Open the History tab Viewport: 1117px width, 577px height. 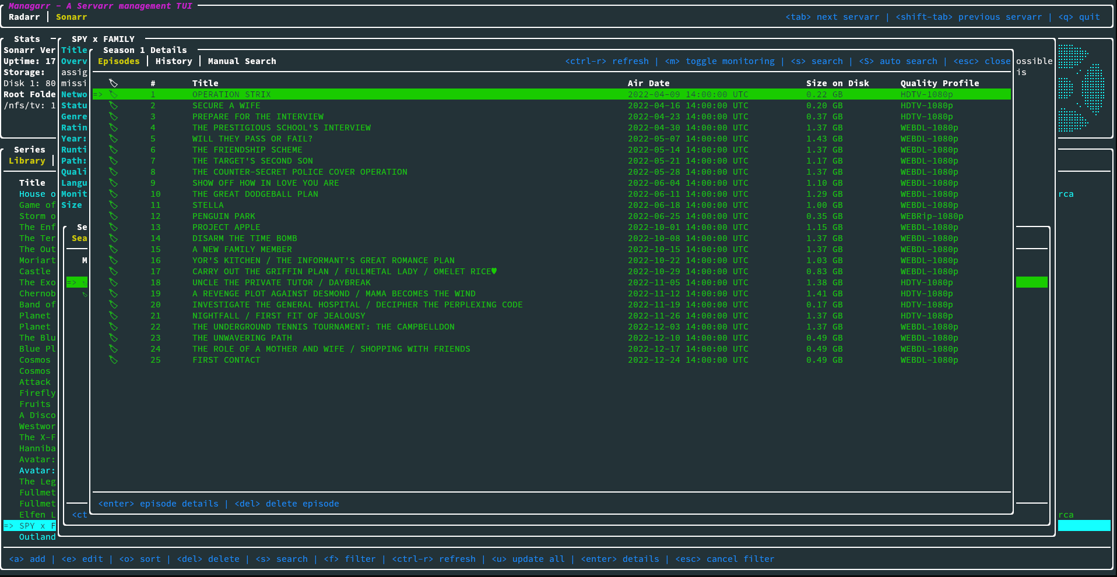pos(174,61)
